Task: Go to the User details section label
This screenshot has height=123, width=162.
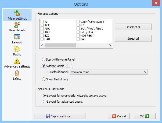Action: point(17,30)
